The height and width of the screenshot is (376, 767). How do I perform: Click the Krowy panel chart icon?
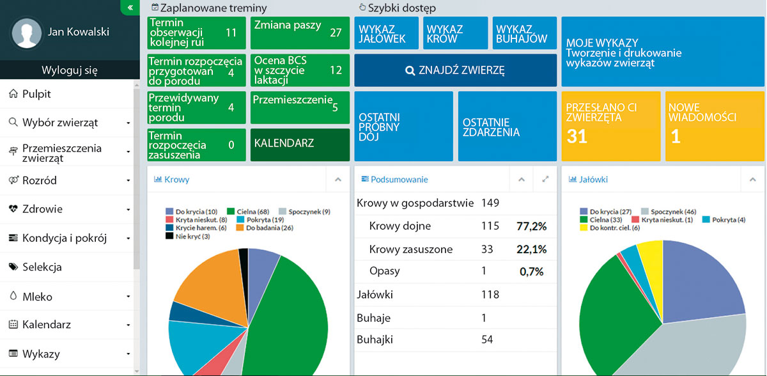click(x=157, y=180)
